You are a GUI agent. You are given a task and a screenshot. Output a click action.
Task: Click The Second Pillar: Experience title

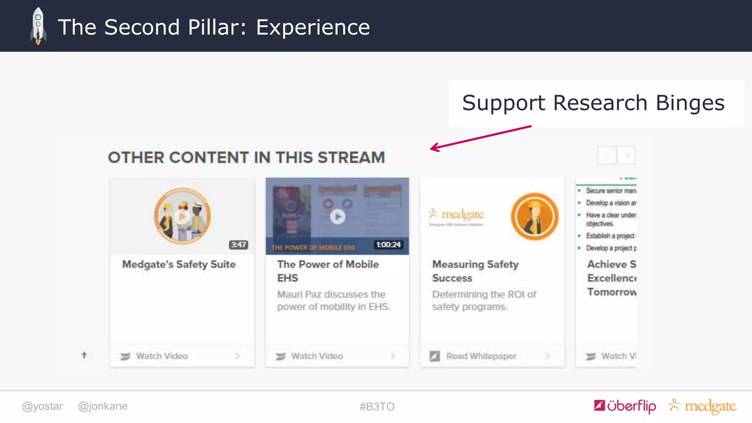point(214,27)
